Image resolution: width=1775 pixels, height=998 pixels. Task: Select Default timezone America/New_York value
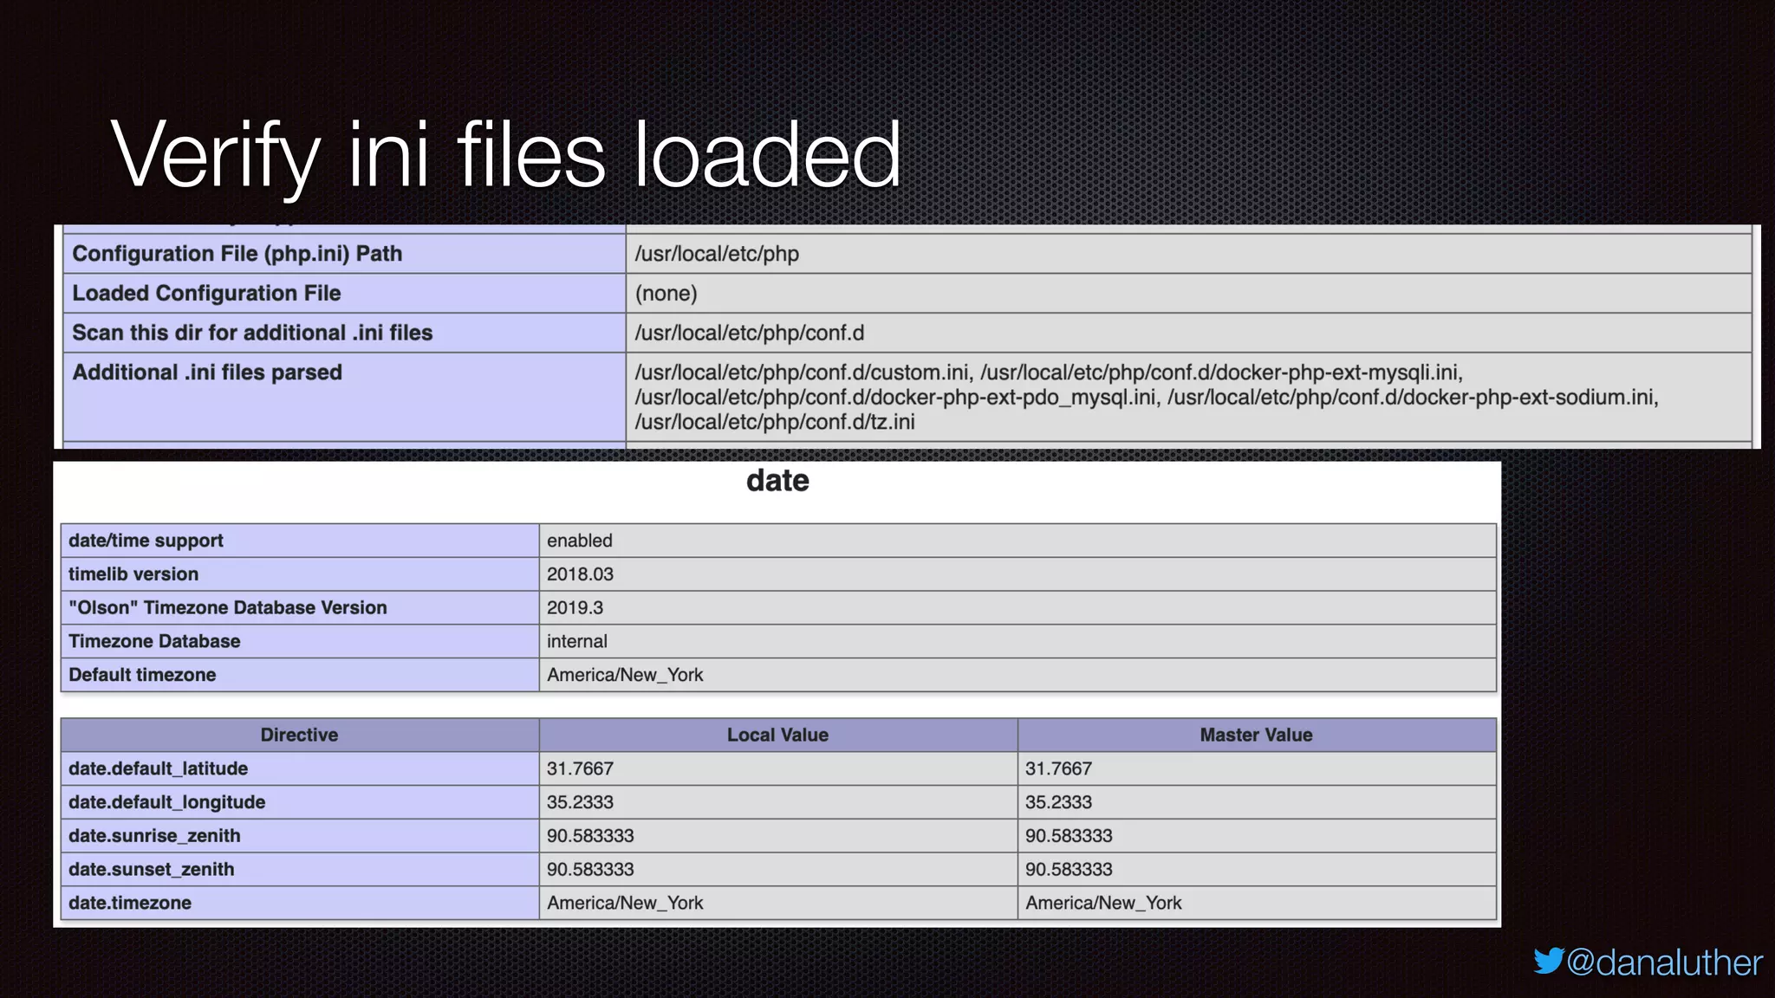(x=625, y=675)
